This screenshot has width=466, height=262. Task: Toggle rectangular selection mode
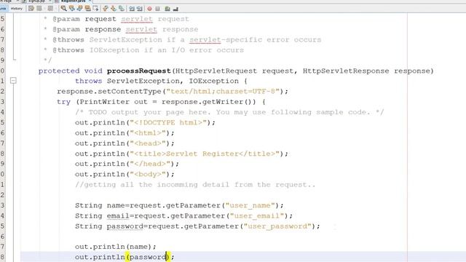click(95, 9)
